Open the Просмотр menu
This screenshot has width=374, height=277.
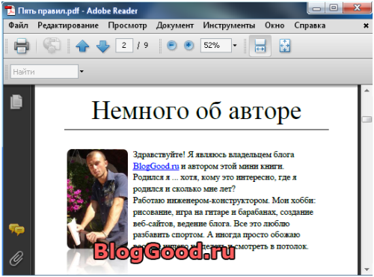[x=127, y=25]
